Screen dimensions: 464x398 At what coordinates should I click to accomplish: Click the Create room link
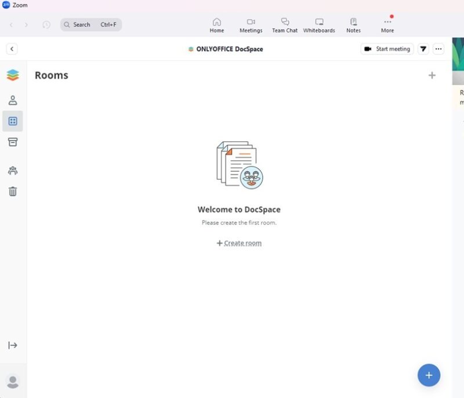point(238,243)
